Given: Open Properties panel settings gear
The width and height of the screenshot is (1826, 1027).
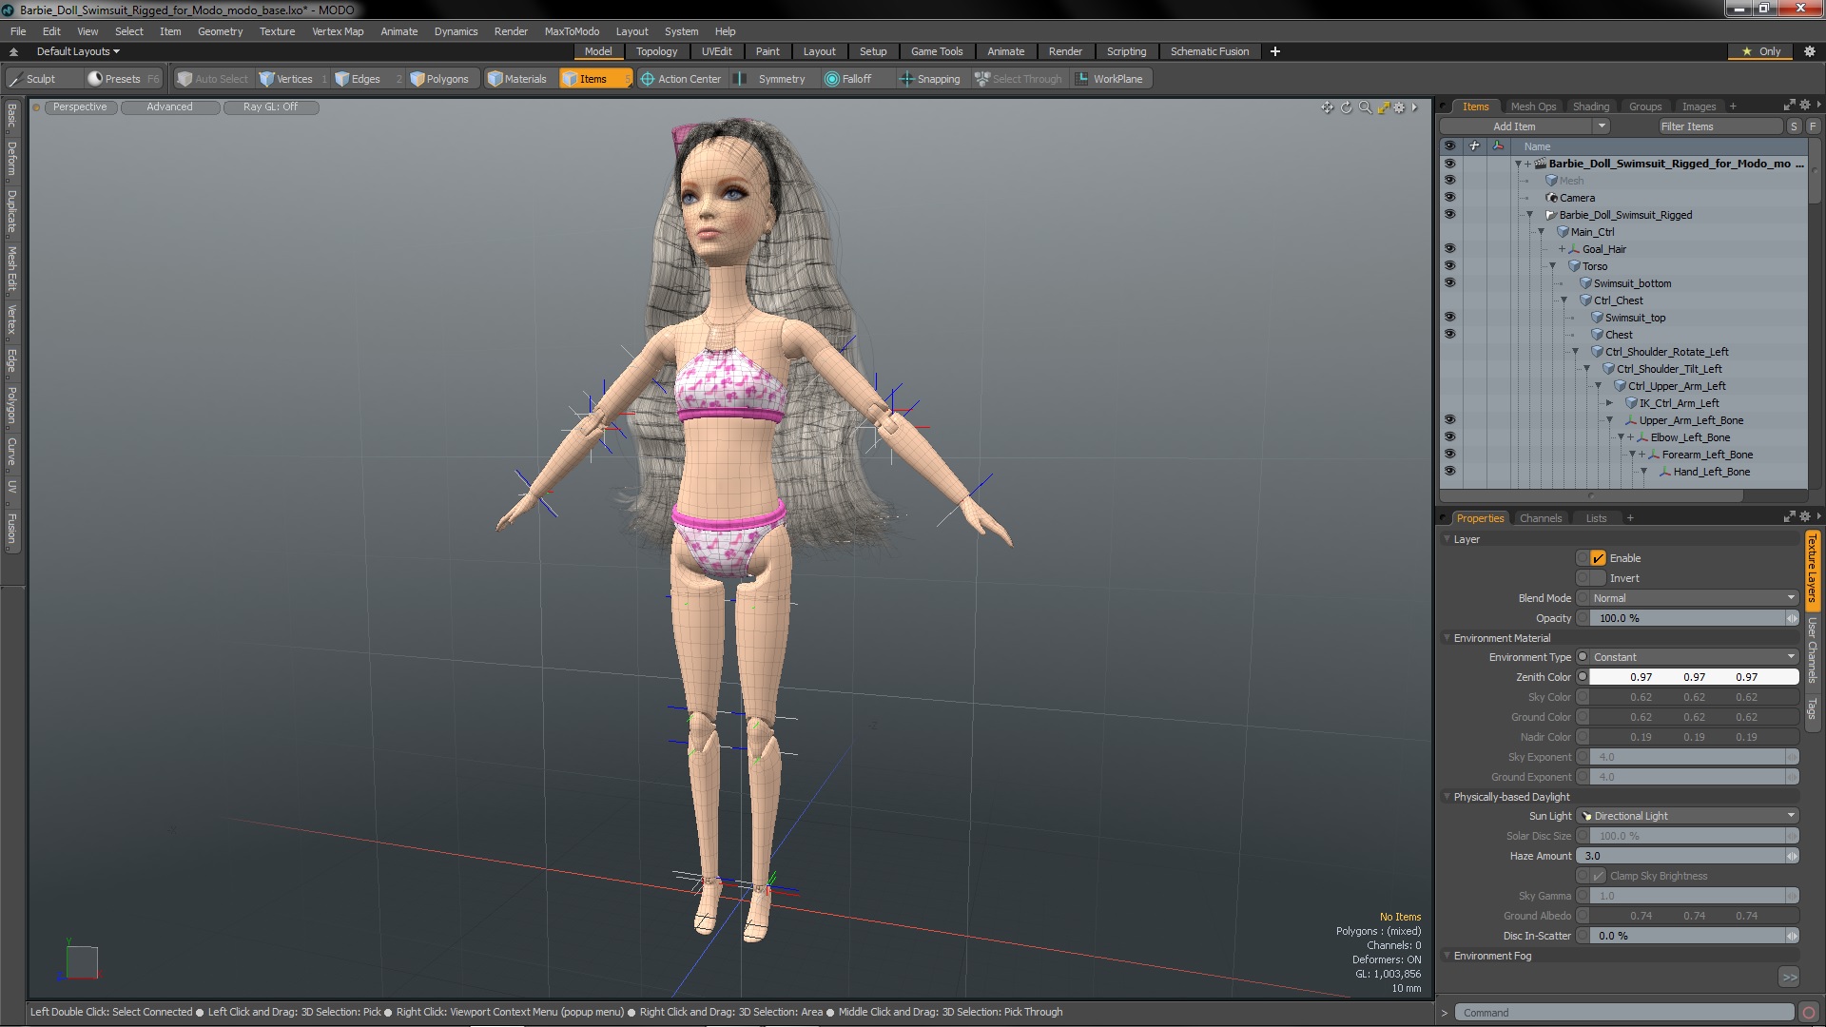Looking at the screenshot, I should (x=1804, y=517).
